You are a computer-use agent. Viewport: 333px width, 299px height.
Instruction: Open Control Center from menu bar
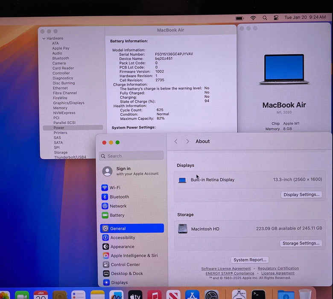[x=276, y=18]
